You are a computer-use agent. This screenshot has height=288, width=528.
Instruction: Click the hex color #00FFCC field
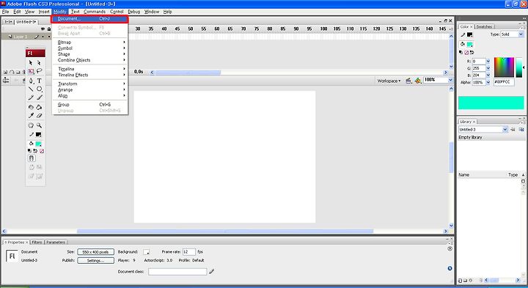tap(504, 82)
